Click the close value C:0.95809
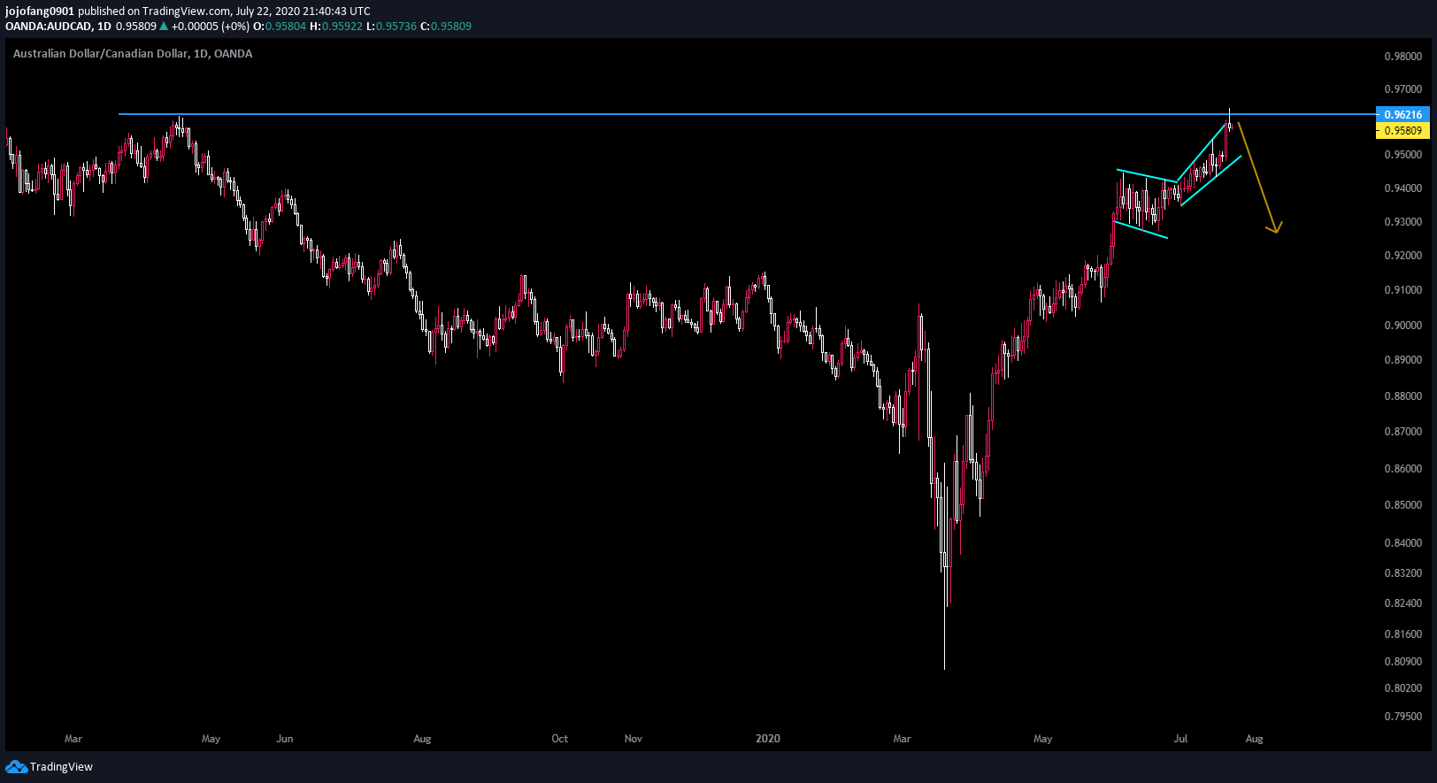This screenshot has height=783, width=1437. (x=446, y=27)
